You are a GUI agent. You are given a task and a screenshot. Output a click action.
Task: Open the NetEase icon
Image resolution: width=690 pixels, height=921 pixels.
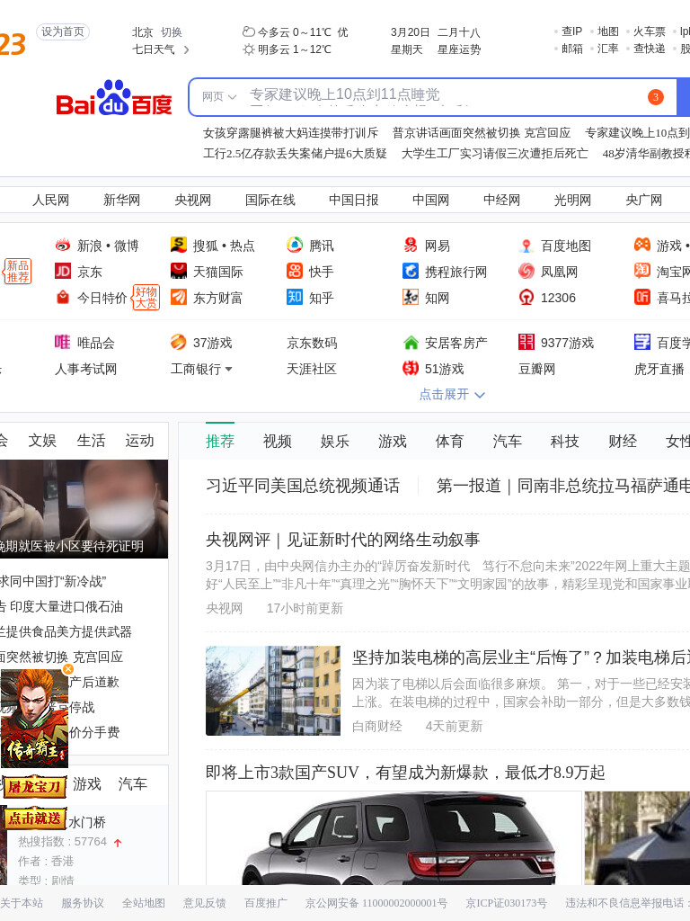point(410,245)
